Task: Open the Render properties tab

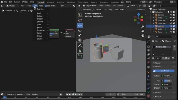Action: 149,46
